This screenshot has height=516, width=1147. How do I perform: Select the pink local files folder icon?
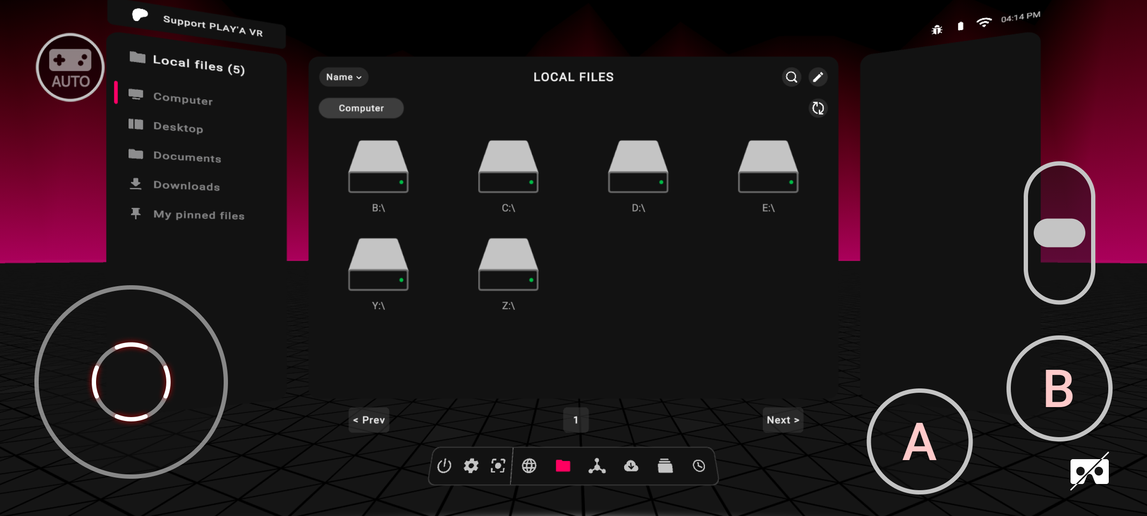point(563,466)
